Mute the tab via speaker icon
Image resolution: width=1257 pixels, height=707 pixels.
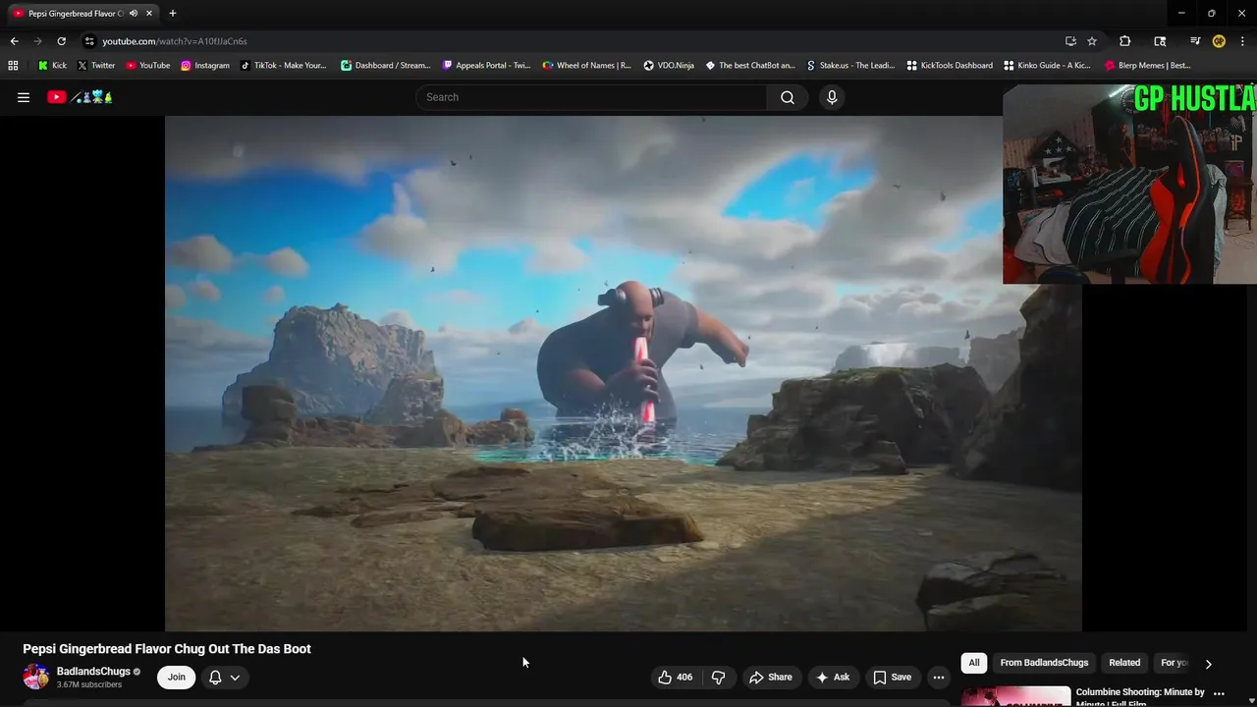click(134, 14)
